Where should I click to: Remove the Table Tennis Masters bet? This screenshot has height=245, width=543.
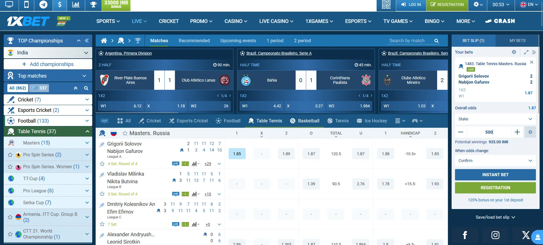coord(531,62)
